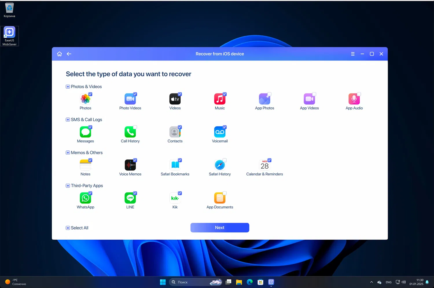Select the Safari Bookmarks icon
Image resolution: width=434 pixels, height=288 pixels.
[x=175, y=165]
